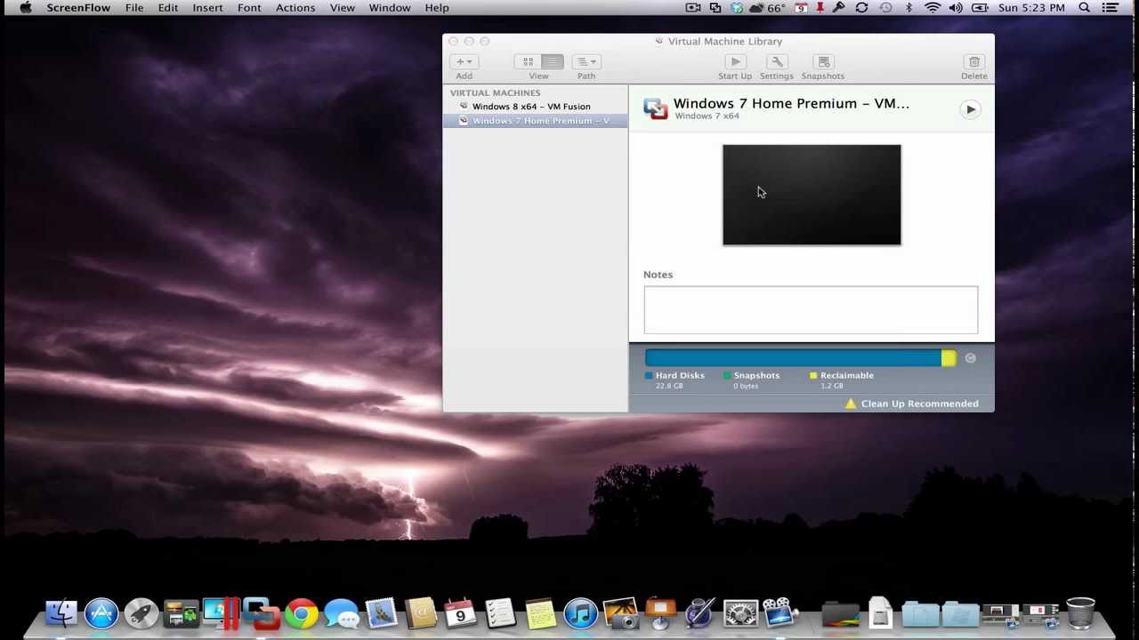Click the Windows 7 Home Premium title text
Image resolution: width=1139 pixels, height=640 pixels.
pyautogui.click(x=791, y=103)
